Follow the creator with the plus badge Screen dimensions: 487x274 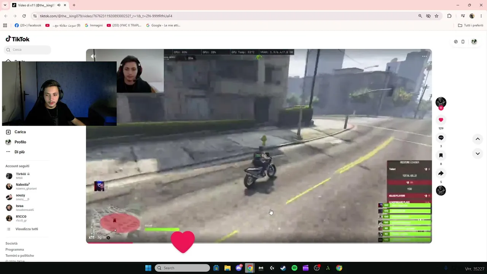441,108
